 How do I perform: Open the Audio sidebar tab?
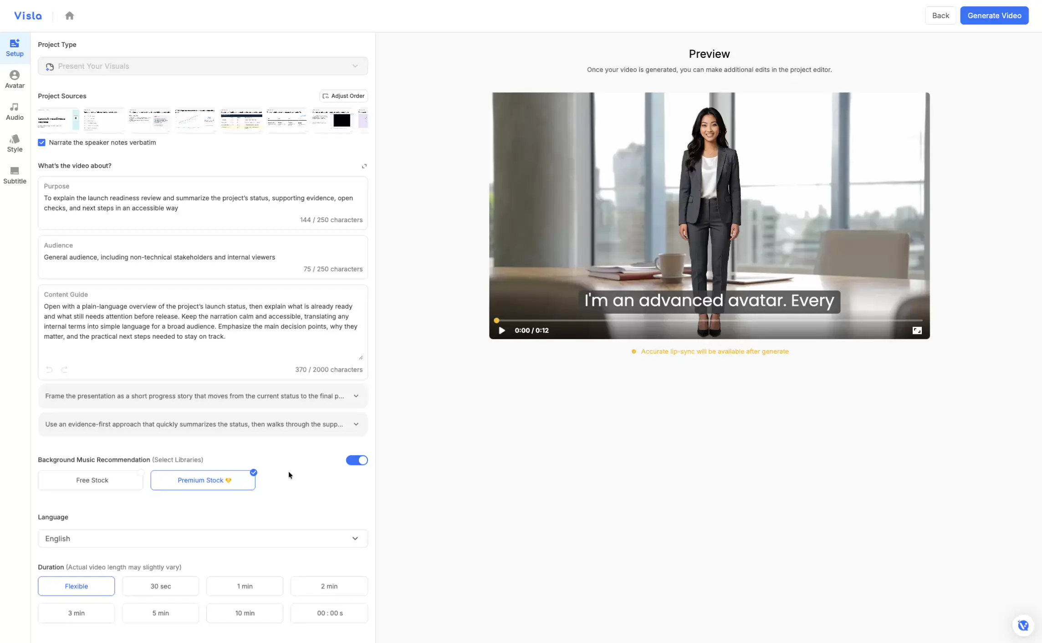point(15,112)
